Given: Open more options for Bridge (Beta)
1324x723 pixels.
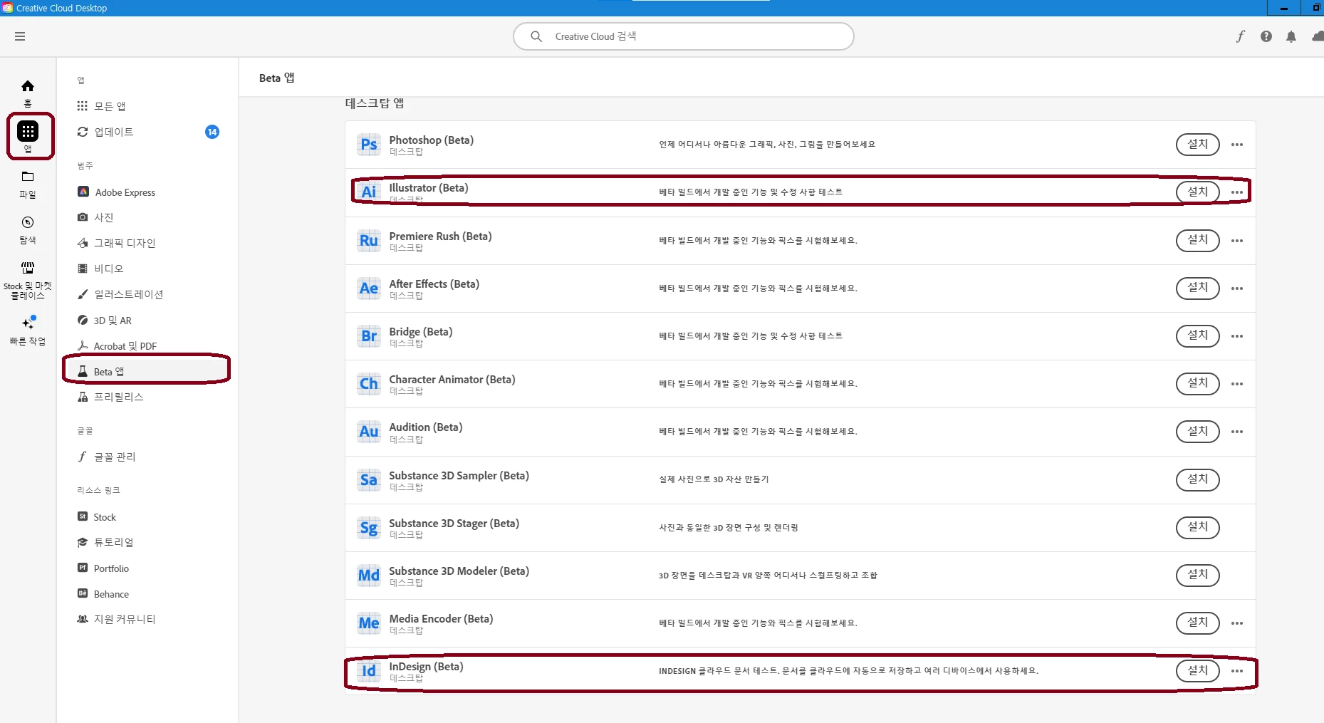Looking at the screenshot, I should coord(1237,336).
